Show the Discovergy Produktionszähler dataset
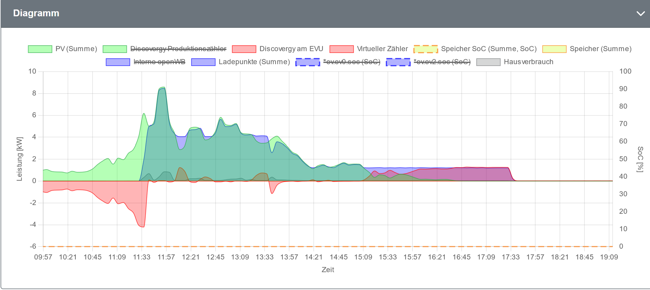The width and height of the screenshot is (650, 290). pyautogui.click(x=178, y=49)
